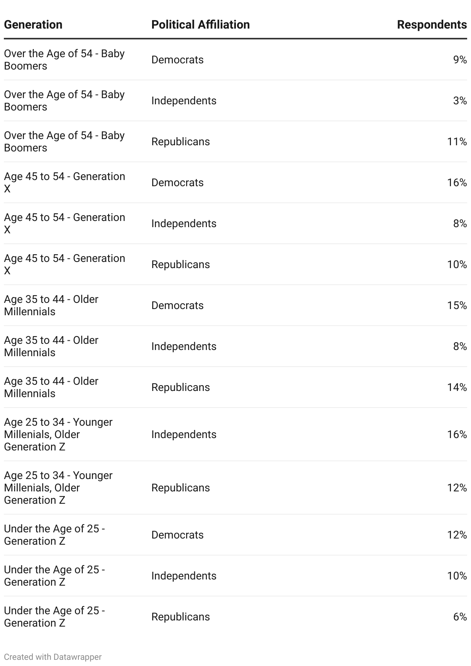Click the Respondents column header
471x666 pixels.
432,25
